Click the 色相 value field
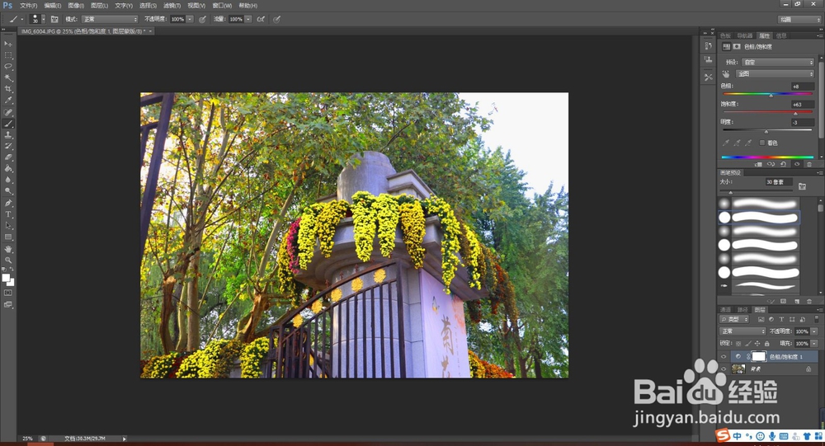The height and width of the screenshot is (446, 825). (x=803, y=87)
